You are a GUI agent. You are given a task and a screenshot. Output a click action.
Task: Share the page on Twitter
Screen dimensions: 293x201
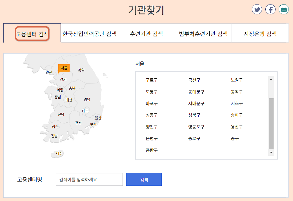click(x=257, y=9)
